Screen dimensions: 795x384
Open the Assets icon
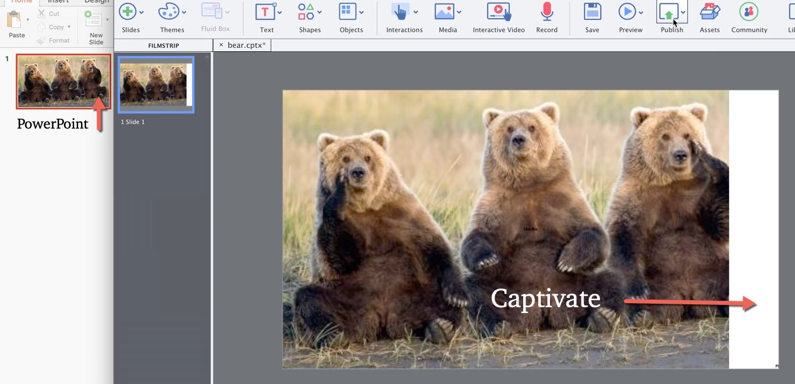[x=710, y=12]
